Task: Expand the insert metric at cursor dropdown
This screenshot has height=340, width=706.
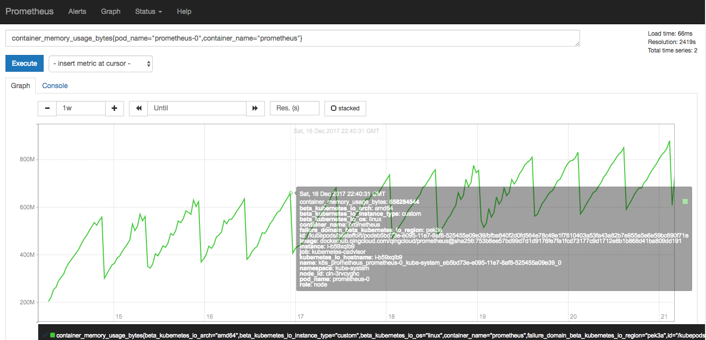Action: coord(101,64)
